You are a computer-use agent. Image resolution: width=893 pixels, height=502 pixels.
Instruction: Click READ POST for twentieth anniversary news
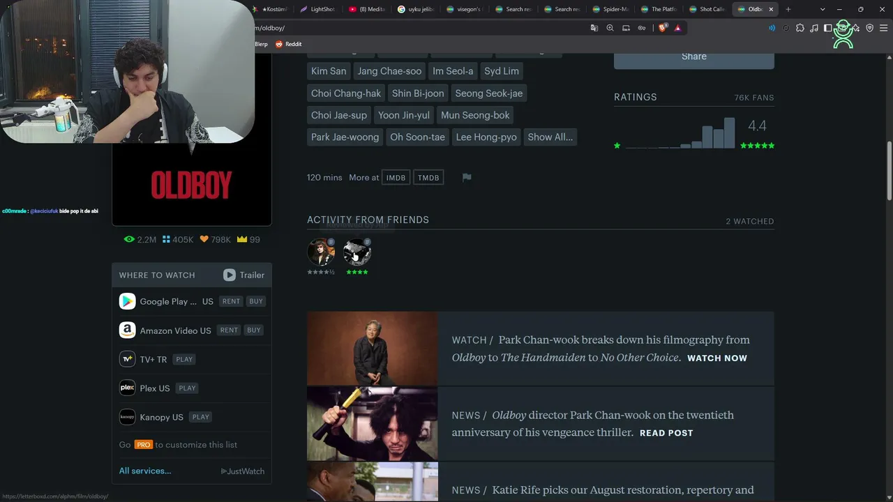[x=666, y=433]
